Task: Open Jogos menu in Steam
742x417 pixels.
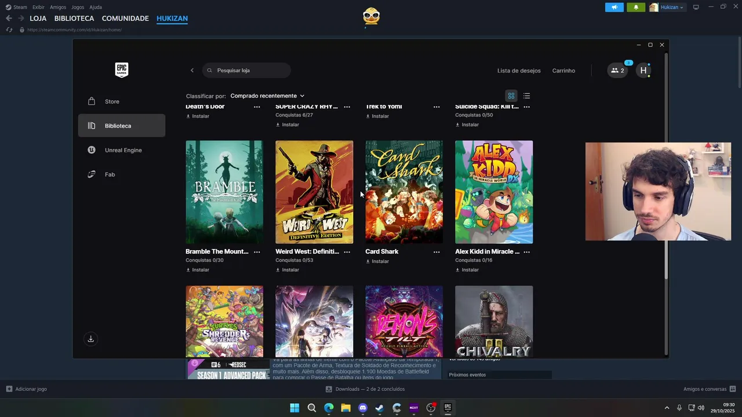Action: [78, 7]
